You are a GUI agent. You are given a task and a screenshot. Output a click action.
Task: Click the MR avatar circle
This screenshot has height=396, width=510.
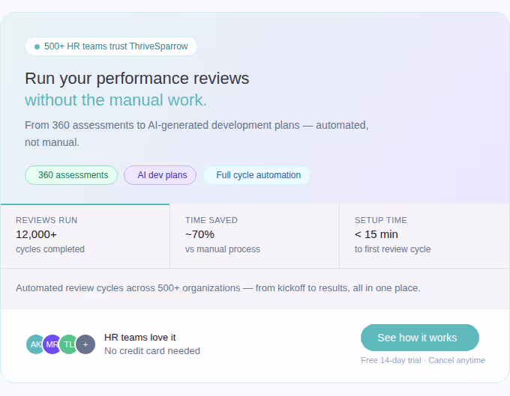point(52,344)
